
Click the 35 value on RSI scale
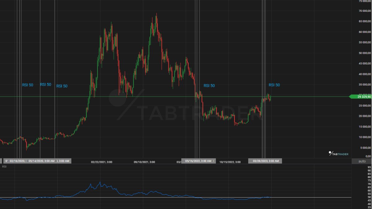pyautogui.click(x=369, y=207)
